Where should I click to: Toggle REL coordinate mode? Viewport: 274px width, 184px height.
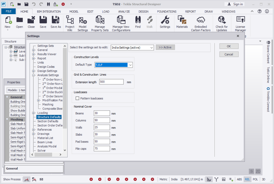[247, 179]
